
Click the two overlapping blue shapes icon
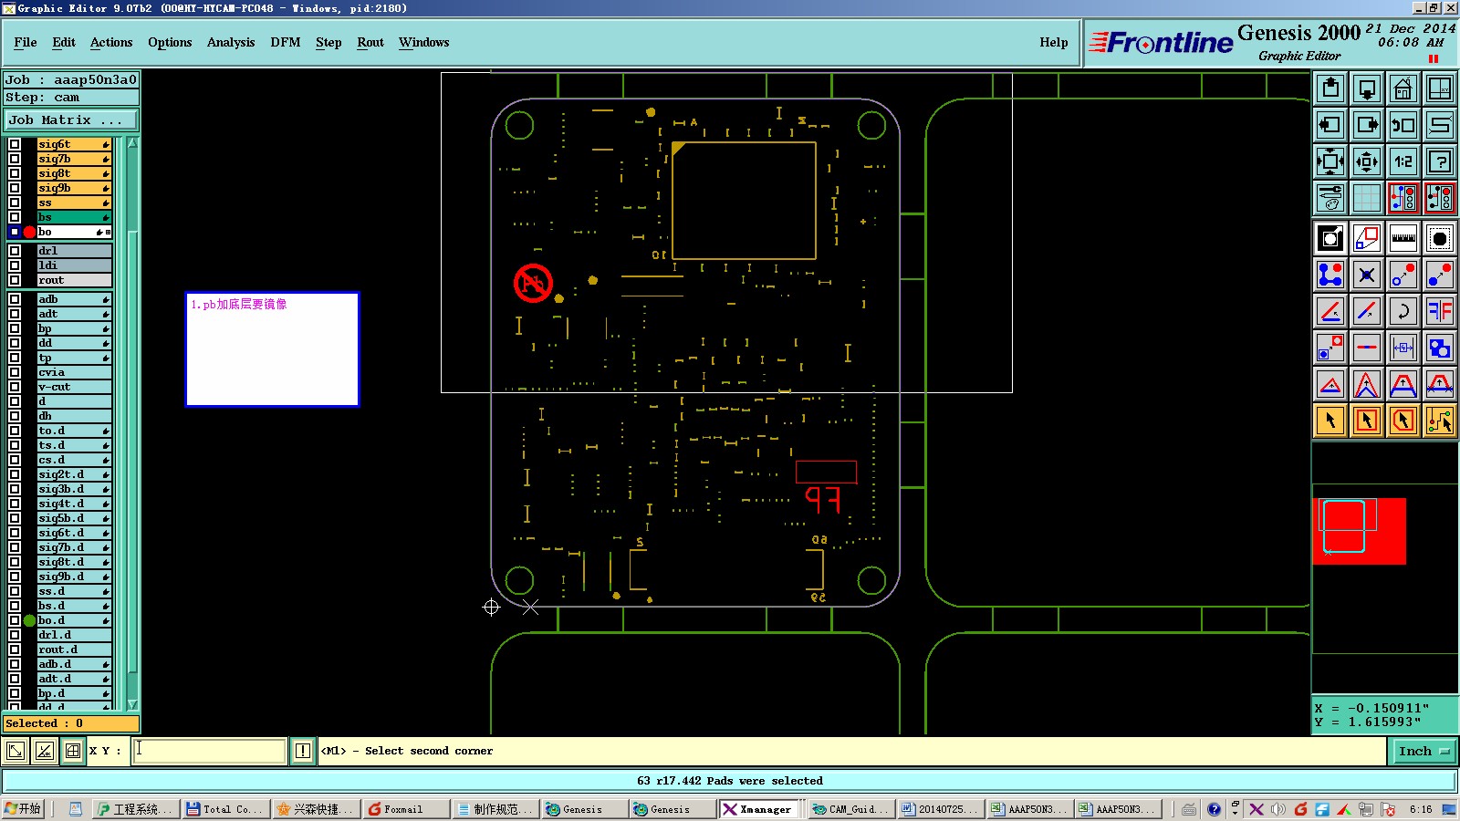click(1440, 348)
